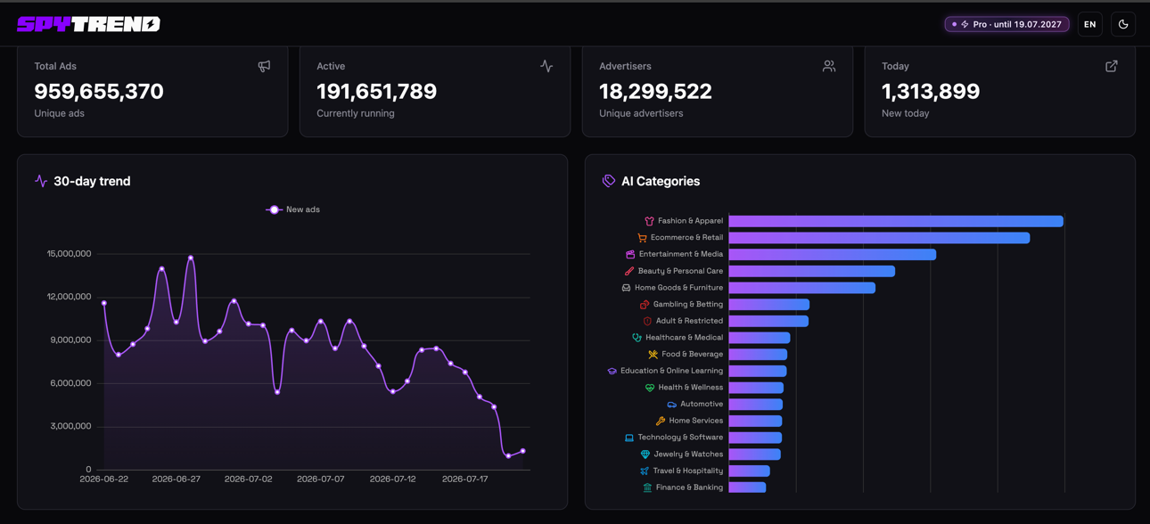Click the Automotive car icon
1150x524 pixels.
pos(671,405)
